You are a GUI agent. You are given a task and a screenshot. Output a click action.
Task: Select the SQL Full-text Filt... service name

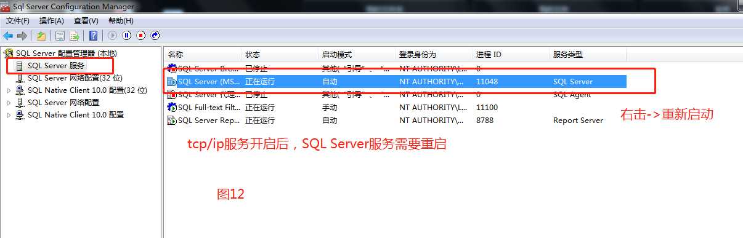209,107
